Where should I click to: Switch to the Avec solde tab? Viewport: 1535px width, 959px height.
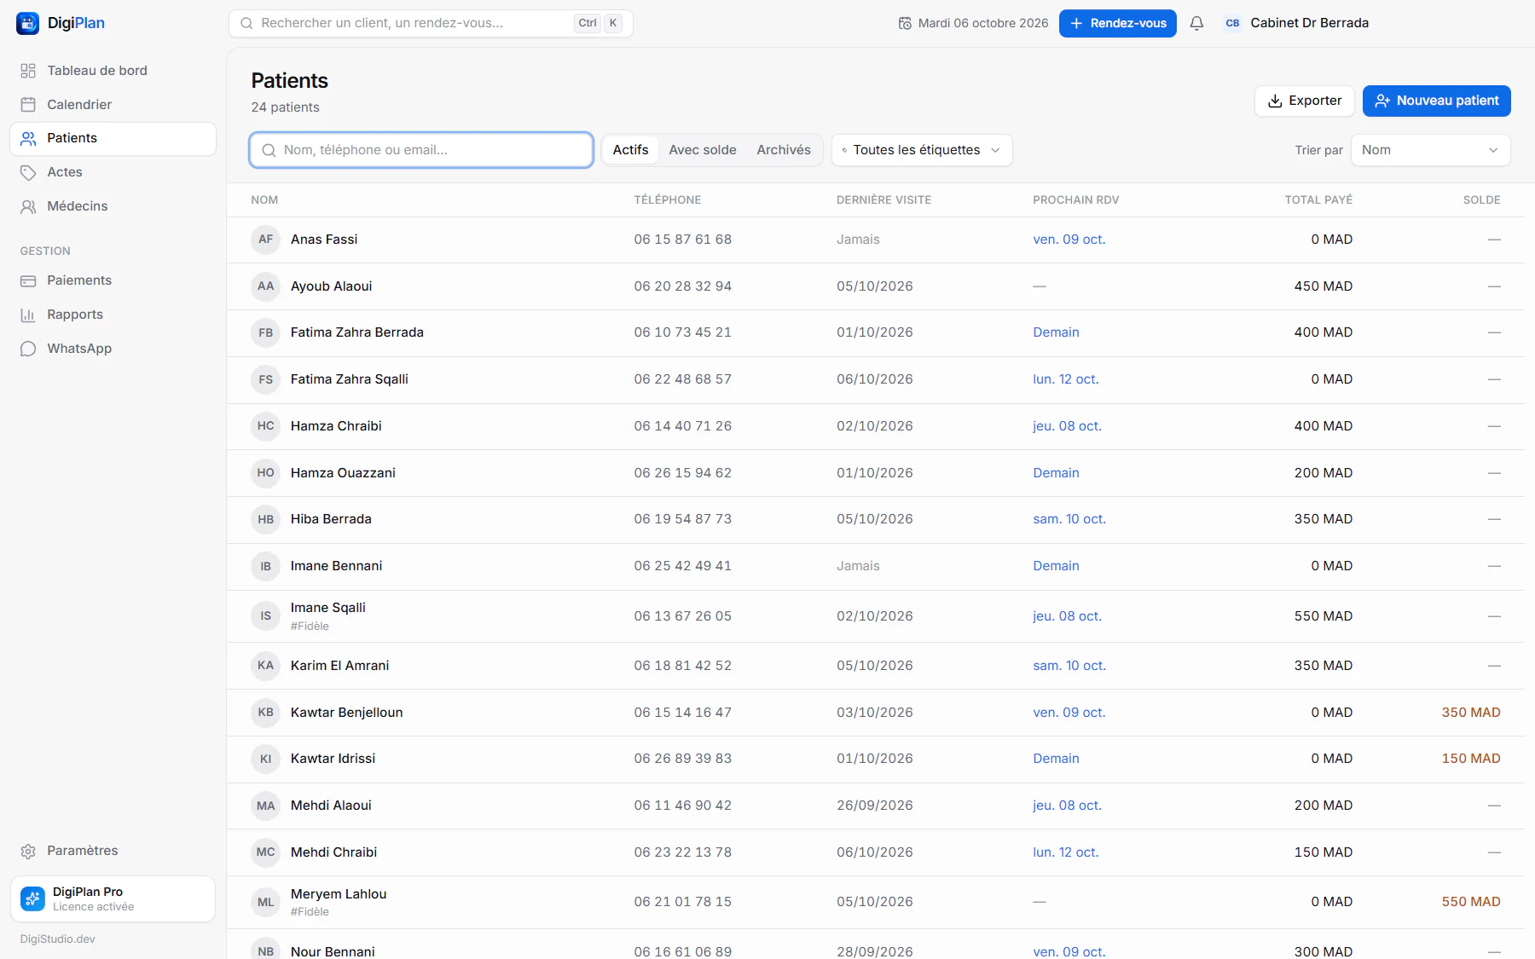[x=703, y=150]
